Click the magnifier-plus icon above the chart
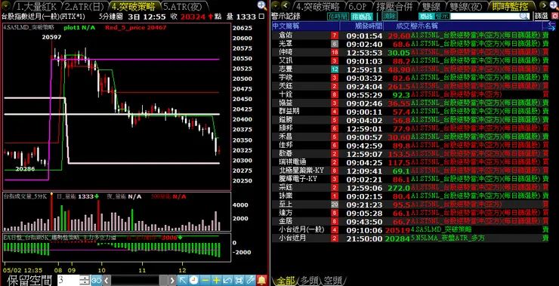Screen dimensions: 559x286 coord(262,5)
